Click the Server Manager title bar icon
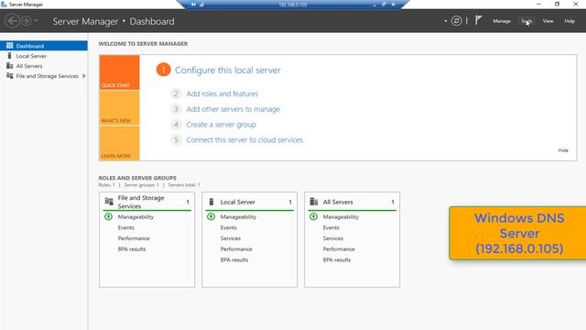This screenshot has height=330, width=586. (x=4, y=4)
